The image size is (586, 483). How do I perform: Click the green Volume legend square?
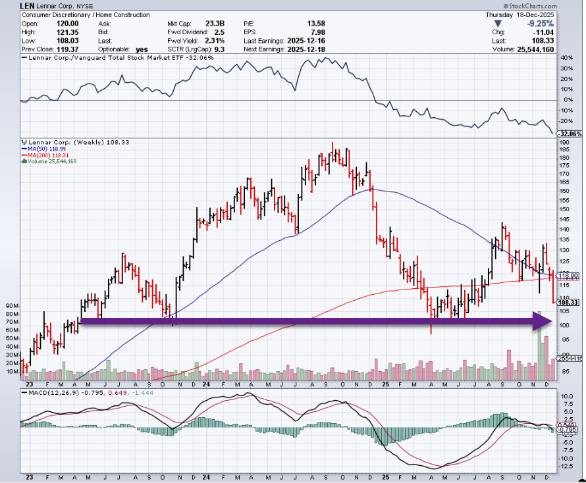point(24,161)
